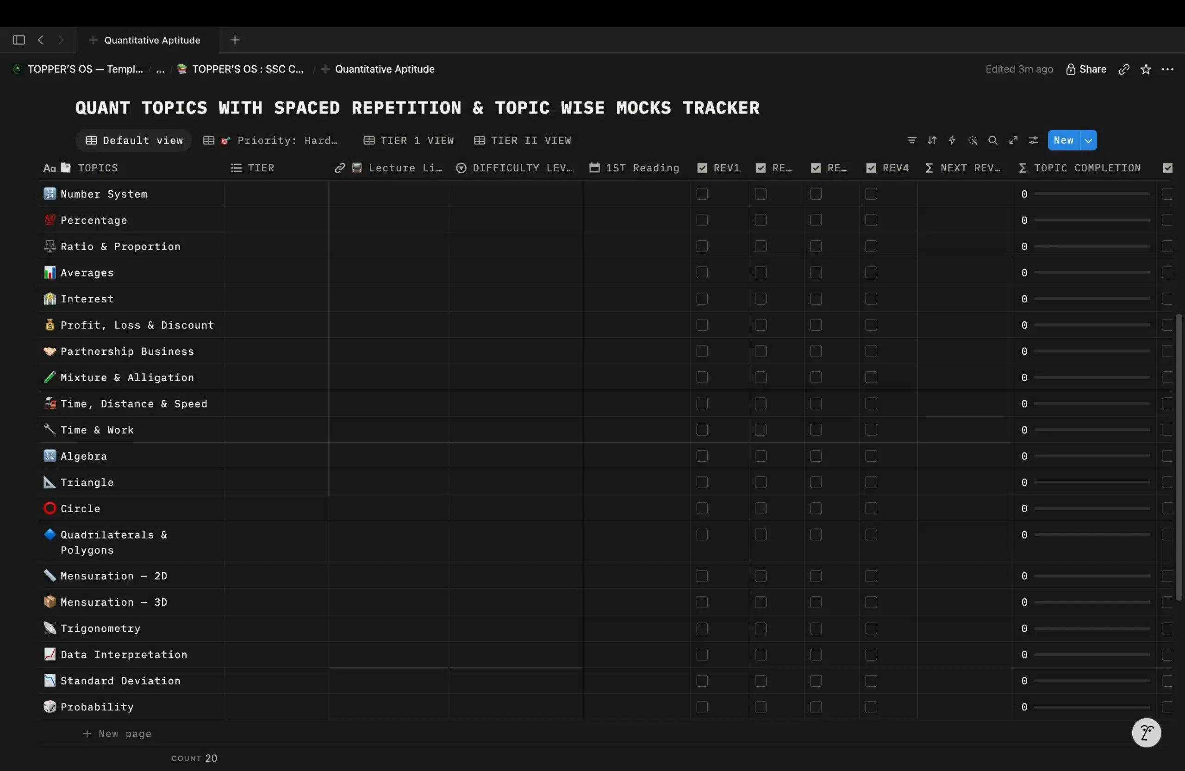Switch to TIER 1 VIEW tab
This screenshot has width=1185, height=771.
click(409, 140)
